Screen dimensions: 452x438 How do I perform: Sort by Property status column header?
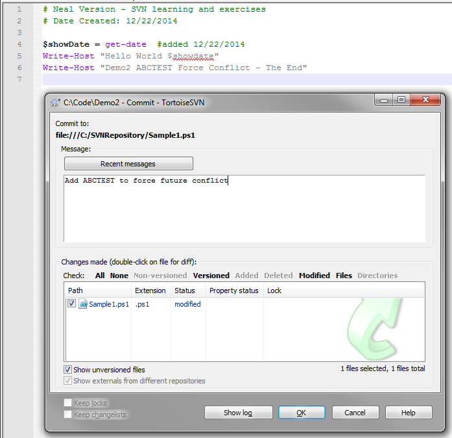(234, 290)
